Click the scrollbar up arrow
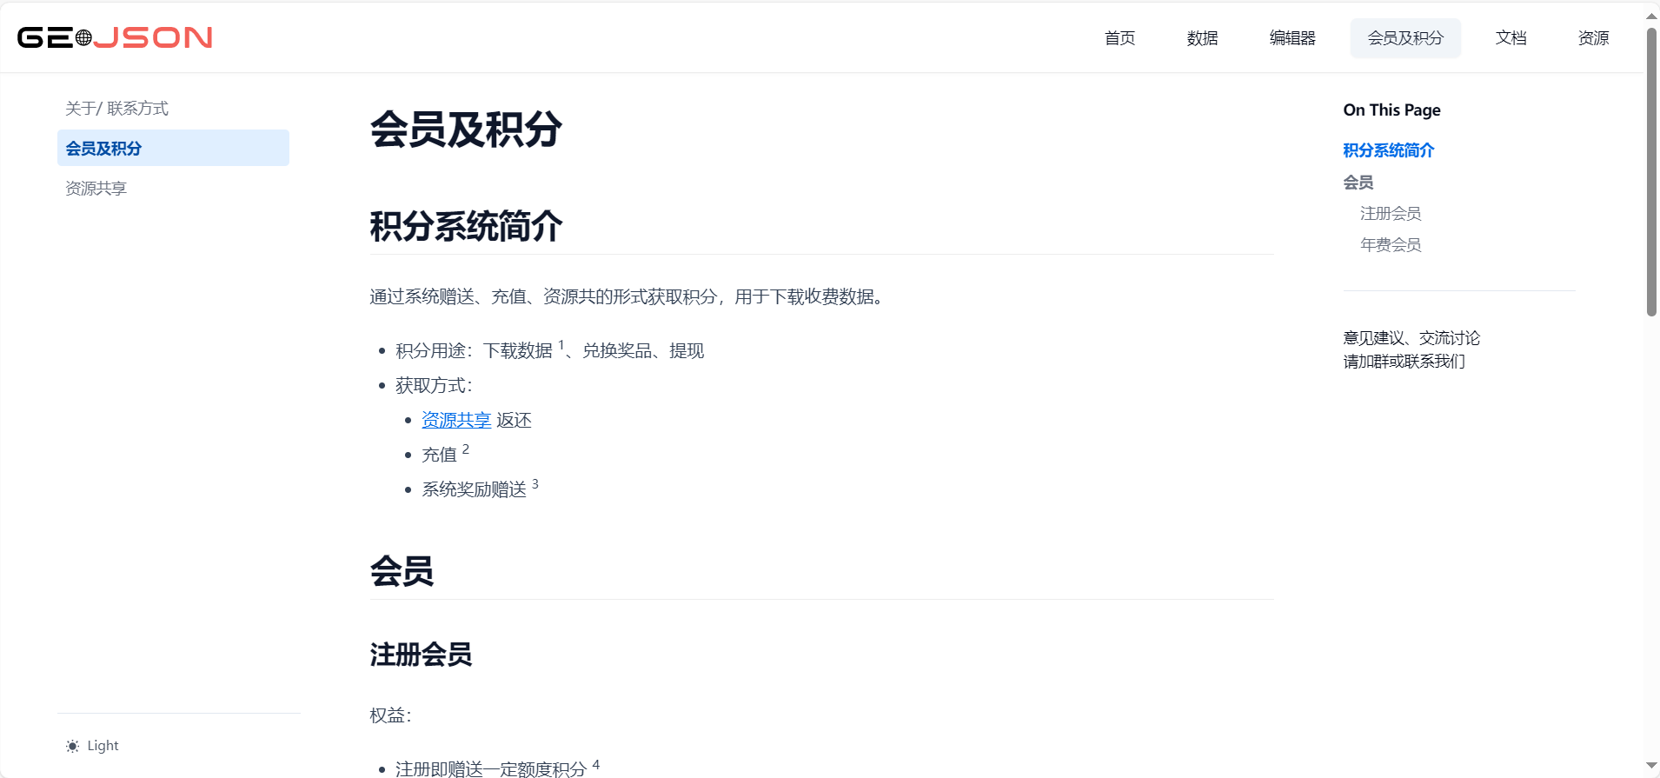 [1651, 16]
